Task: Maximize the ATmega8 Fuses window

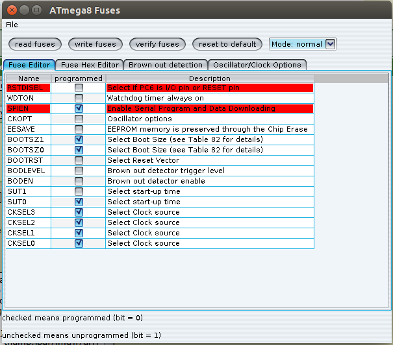Action: 37,10
